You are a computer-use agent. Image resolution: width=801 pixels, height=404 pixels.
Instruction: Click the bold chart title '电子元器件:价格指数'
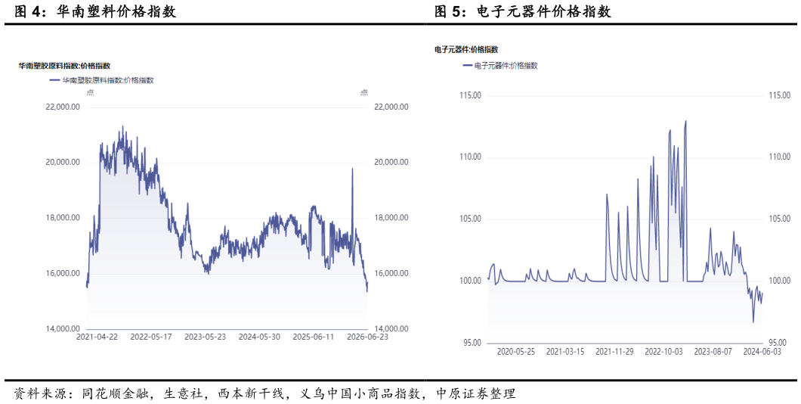tap(466, 50)
